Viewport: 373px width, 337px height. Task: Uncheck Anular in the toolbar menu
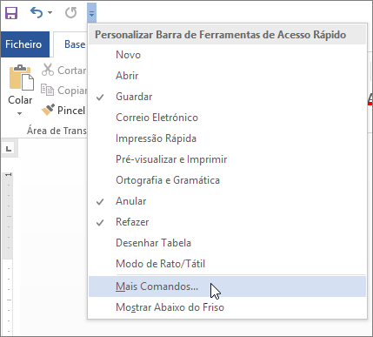coord(227,201)
